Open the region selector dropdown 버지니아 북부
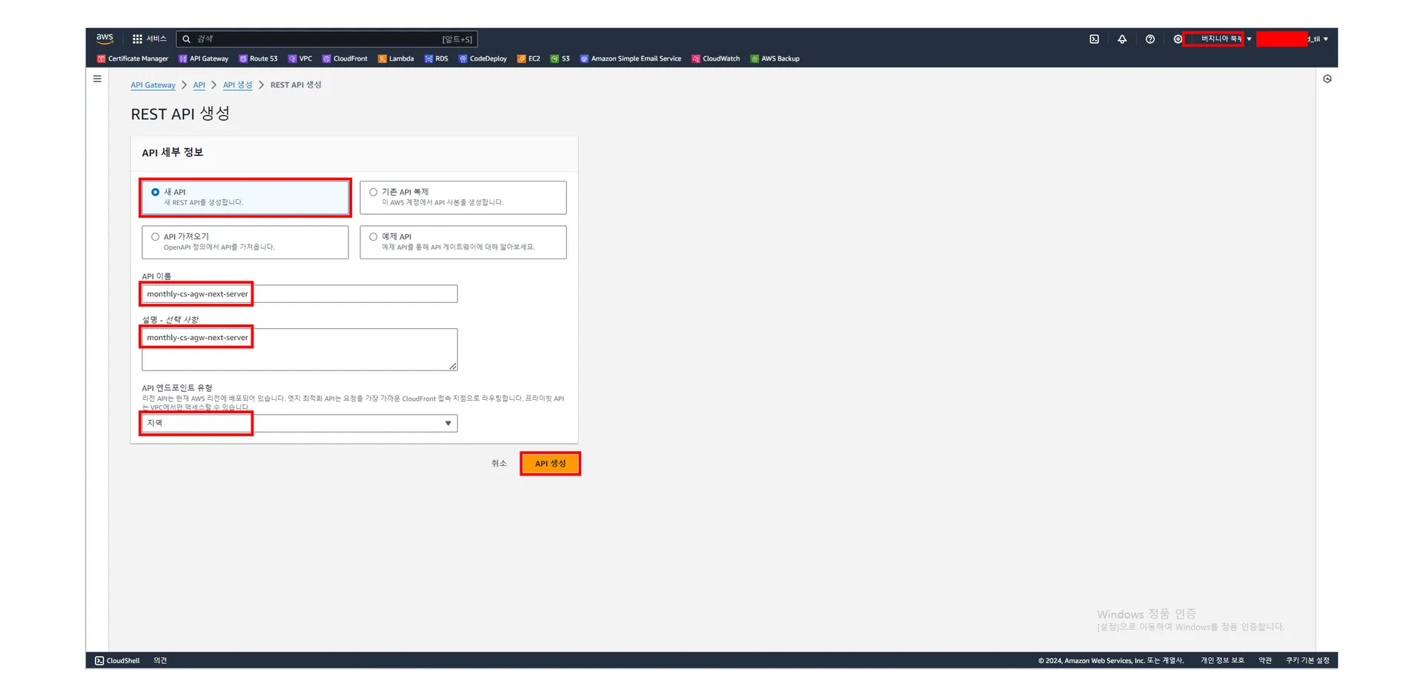The width and height of the screenshot is (1423, 697). (1221, 39)
